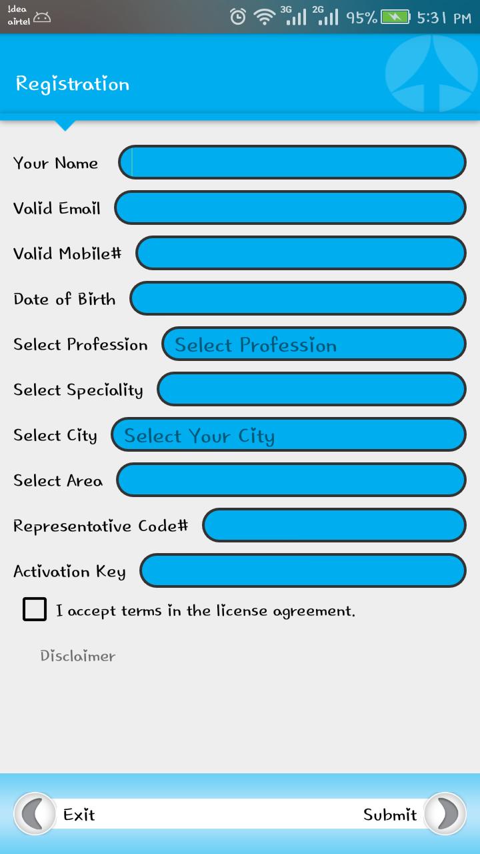This screenshot has height=854, width=480.
Task: Tap the Android debug icon
Action: (x=42, y=18)
